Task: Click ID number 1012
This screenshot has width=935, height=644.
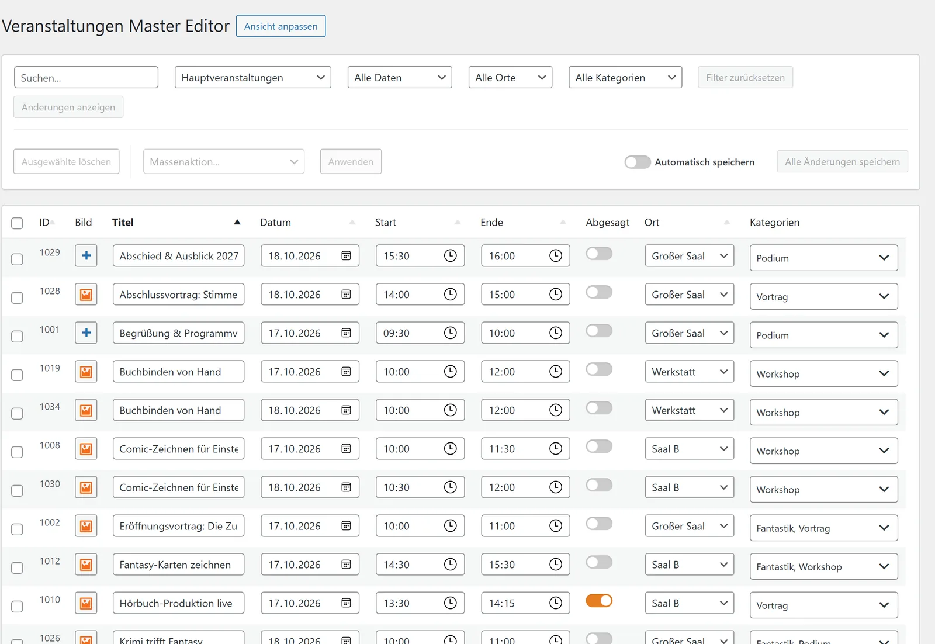Action: click(x=50, y=560)
